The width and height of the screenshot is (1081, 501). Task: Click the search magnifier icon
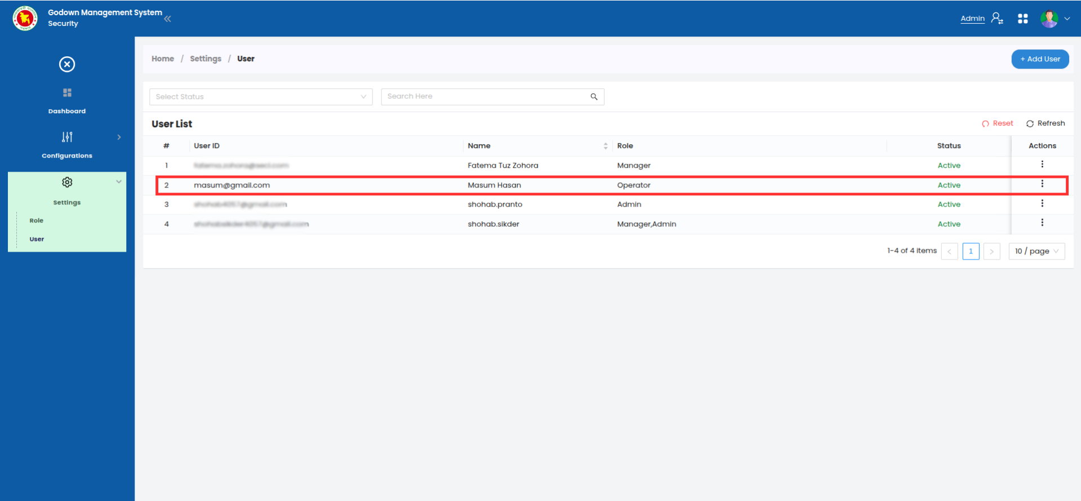click(594, 97)
